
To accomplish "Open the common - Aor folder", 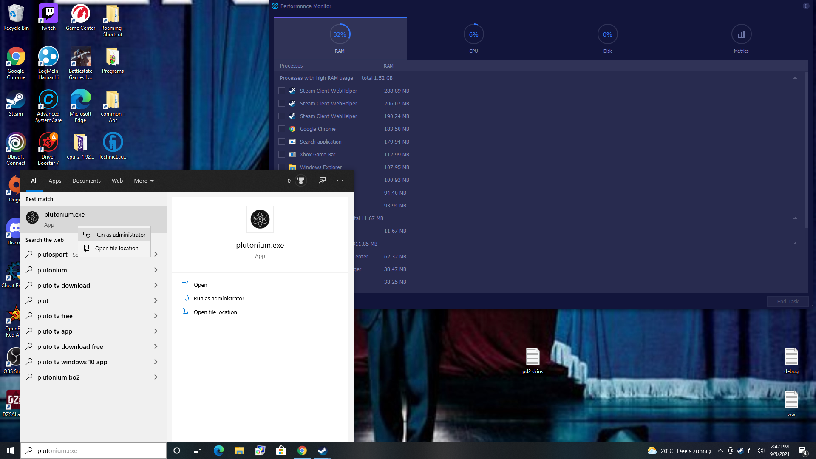I will pos(113,106).
